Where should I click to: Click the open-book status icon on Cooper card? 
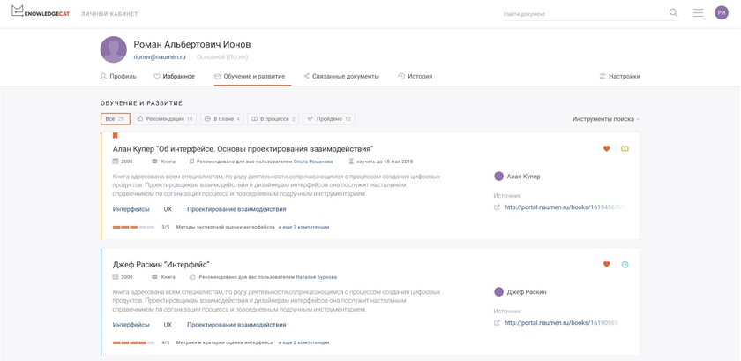[625, 149]
